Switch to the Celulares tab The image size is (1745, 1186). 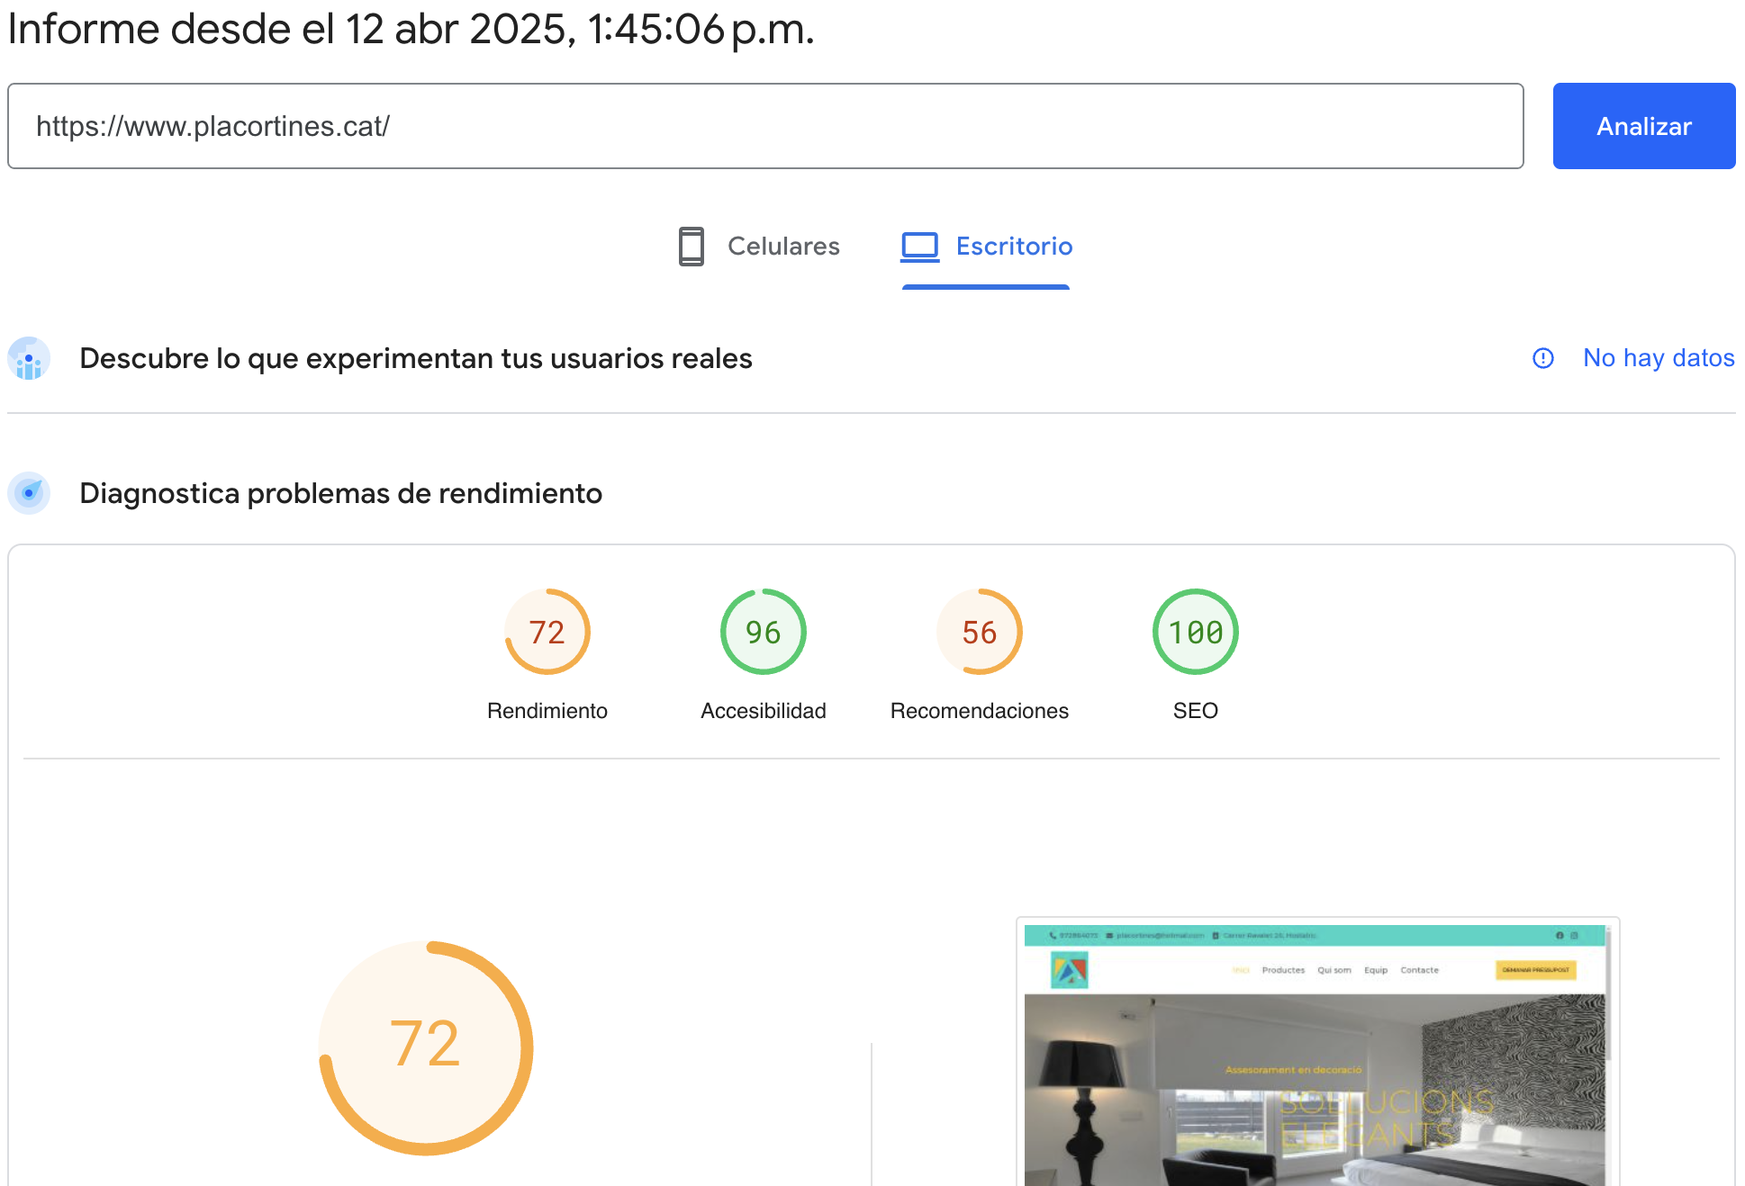(782, 247)
